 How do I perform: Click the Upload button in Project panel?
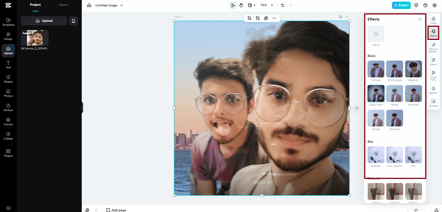click(x=44, y=21)
